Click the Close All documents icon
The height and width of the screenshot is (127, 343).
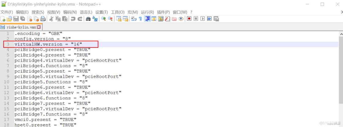[x=36, y=19]
